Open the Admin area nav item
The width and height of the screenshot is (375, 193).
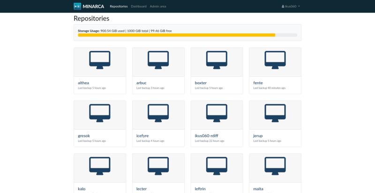pos(158,7)
